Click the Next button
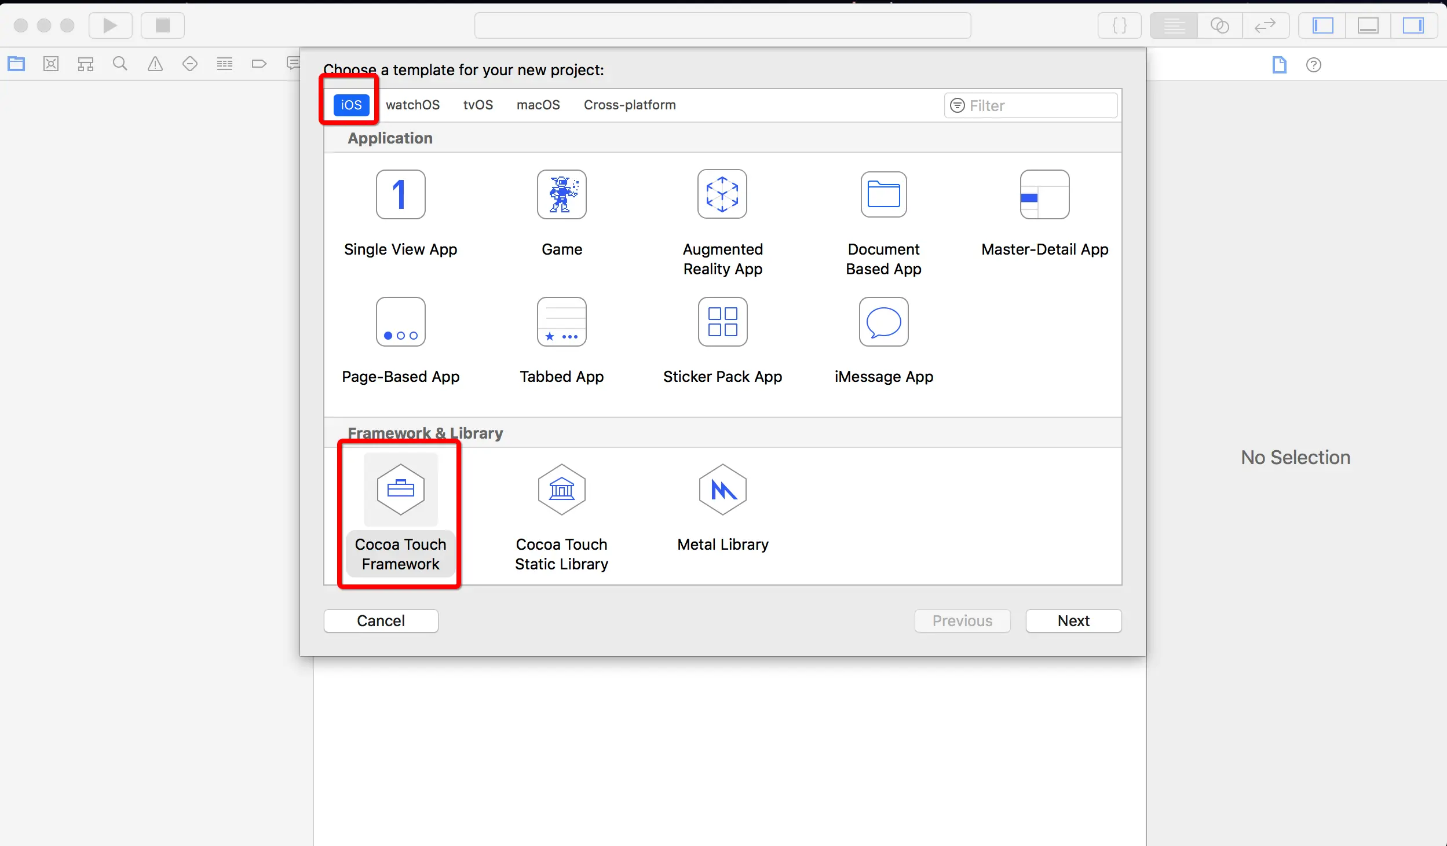1447x846 pixels. pyautogui.click(x=1073, y=621)
